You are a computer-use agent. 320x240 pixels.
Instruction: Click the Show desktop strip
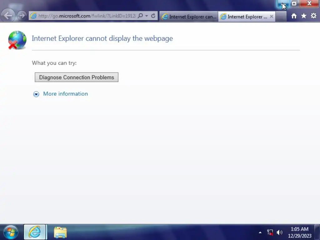tap(317, 232)
